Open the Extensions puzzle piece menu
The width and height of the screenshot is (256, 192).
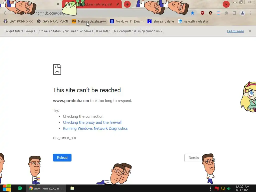pyautogui.click(x=226, y=13)
